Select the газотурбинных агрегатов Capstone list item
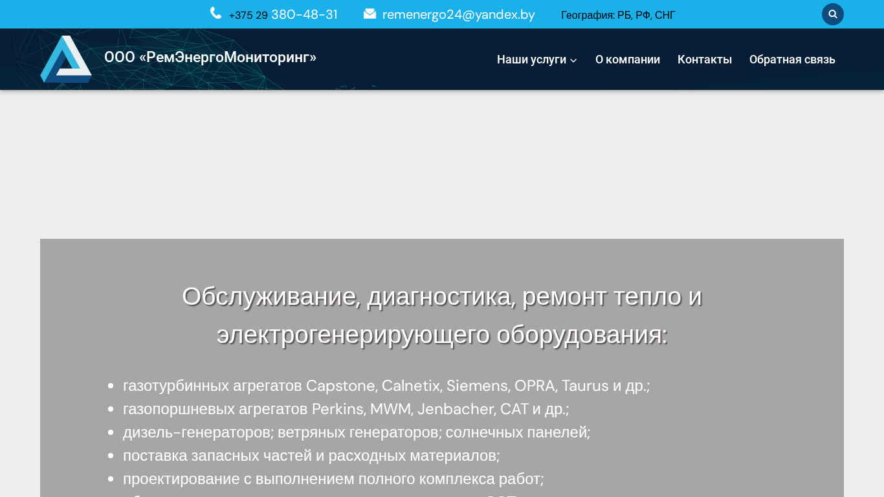 [386, 386]
